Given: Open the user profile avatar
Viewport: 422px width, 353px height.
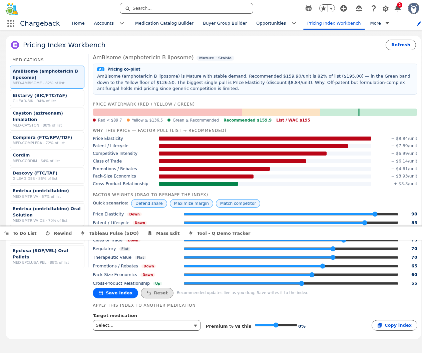Looking at the screenshot, I should [x=414, y=8].
